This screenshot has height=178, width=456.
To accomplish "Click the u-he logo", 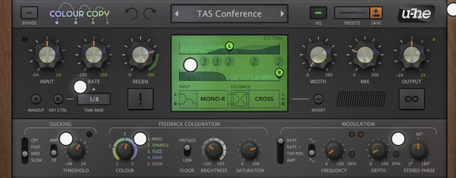I will click(416, 13).
